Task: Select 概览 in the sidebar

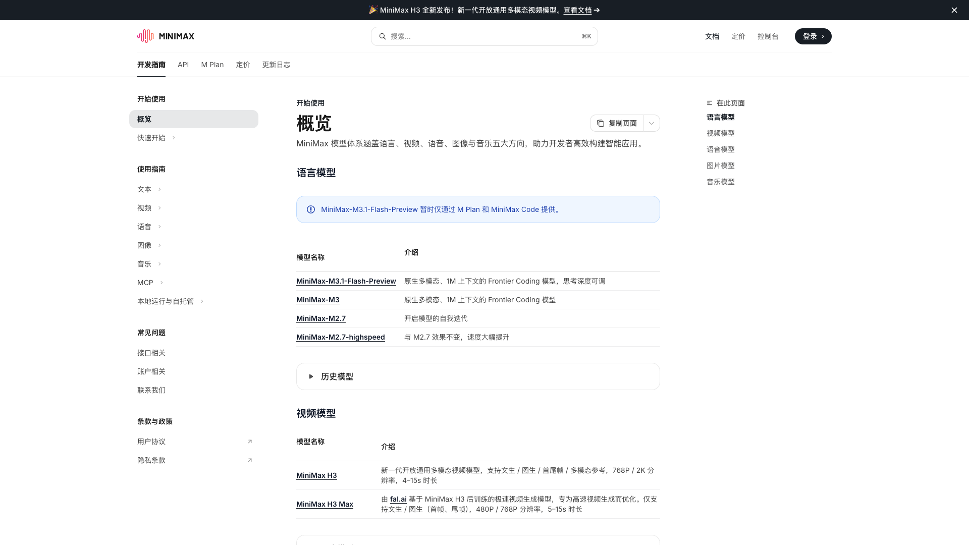Action: click(x=194, y=119)
